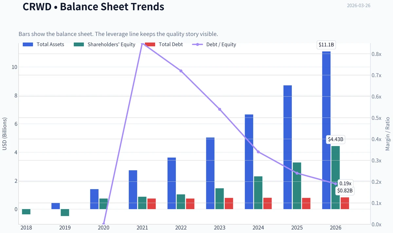The width and height of the screenshot is (393, 233).
Task: Click the 2025 Shareholders' Equity green bar
Action: (297, 186)
